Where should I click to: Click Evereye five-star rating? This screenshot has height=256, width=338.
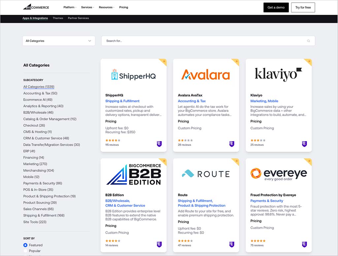[x=258, y=241]
